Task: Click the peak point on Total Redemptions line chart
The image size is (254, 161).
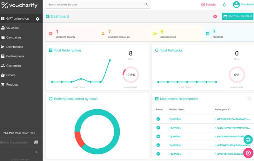Action: pos(110,60)
